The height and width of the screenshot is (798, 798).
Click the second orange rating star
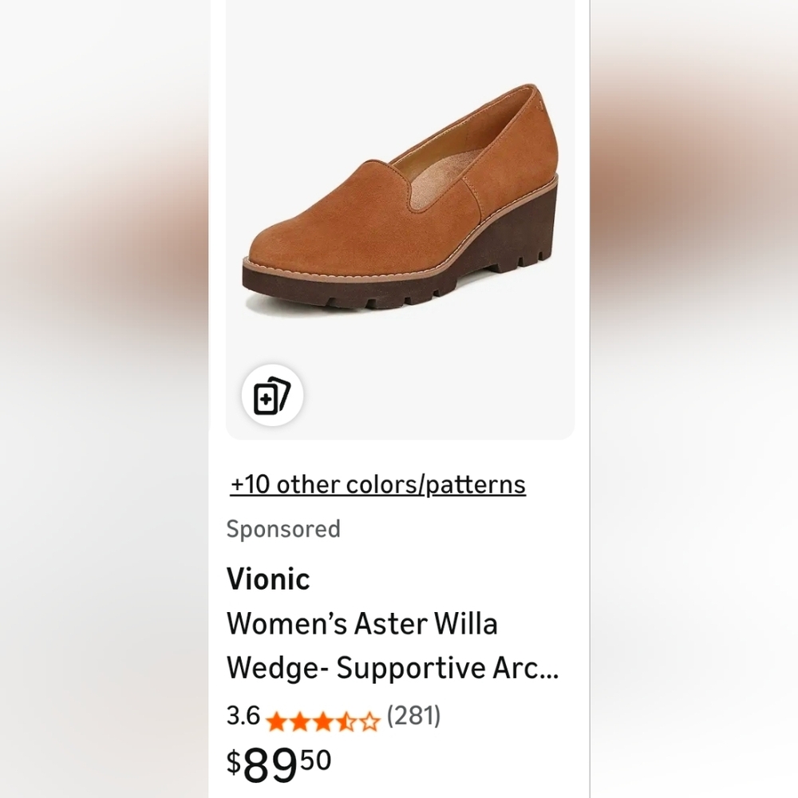pos(299,722)
